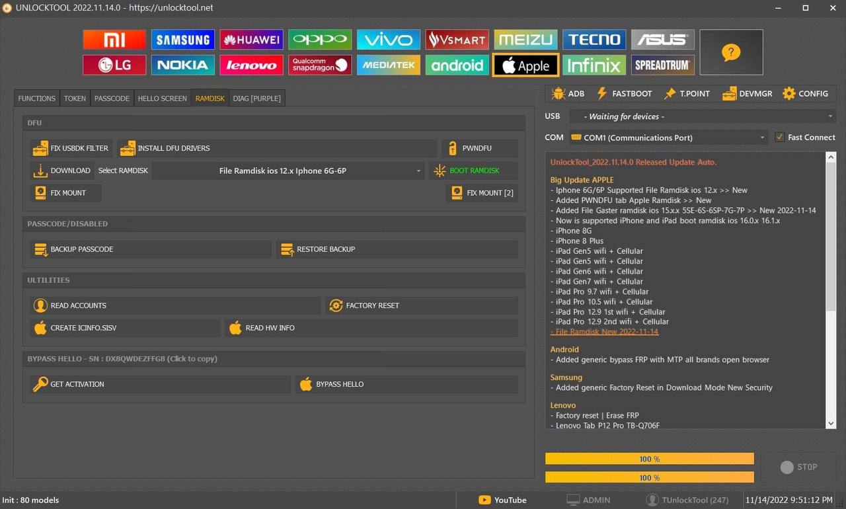Select the Vsmart brand logo
The height and width of the screenshot is (509, 846).
(457, 40)
